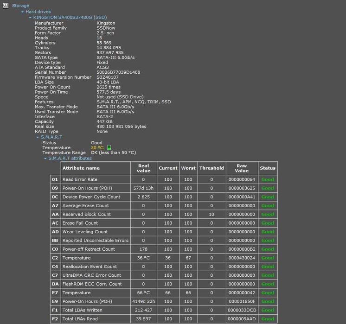Screen dimensions: 346x324
Task: Select Reallocation Event Count attribute
Action: (x=90, y=267)
